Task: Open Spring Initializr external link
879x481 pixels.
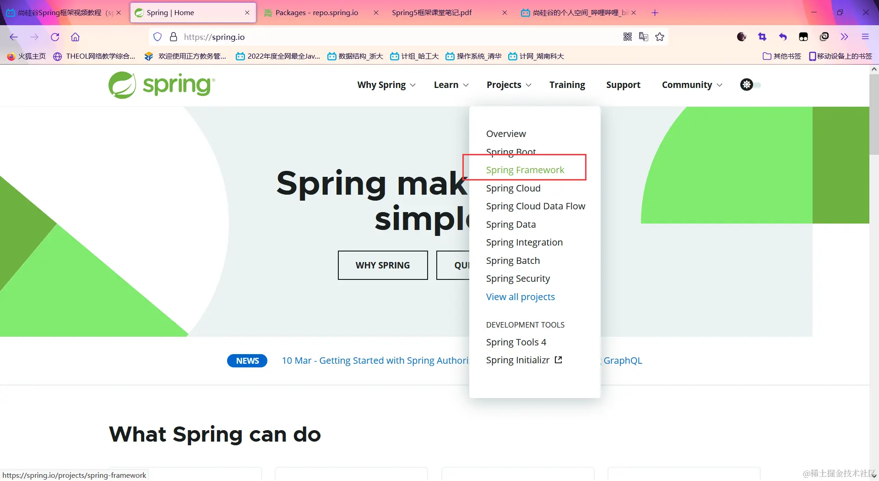Action: tap(524, 360)
